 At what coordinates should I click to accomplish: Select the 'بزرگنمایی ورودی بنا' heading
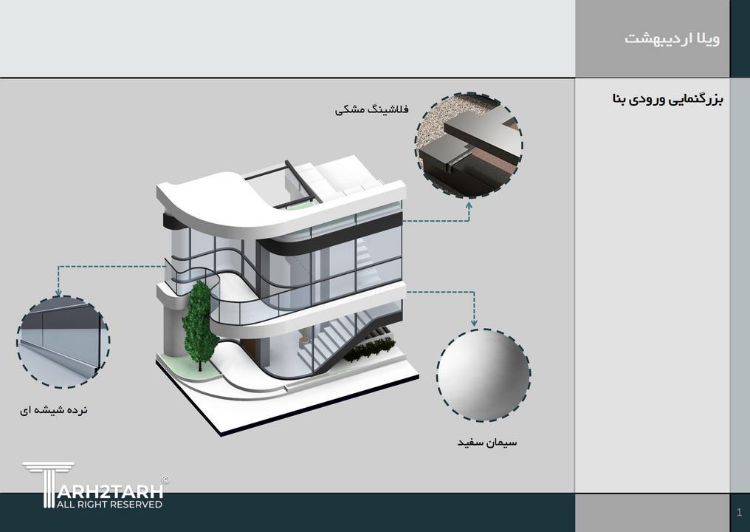667,99
